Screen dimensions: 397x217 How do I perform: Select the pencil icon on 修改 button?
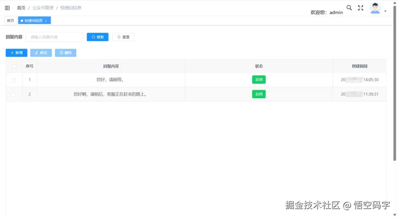36,53
